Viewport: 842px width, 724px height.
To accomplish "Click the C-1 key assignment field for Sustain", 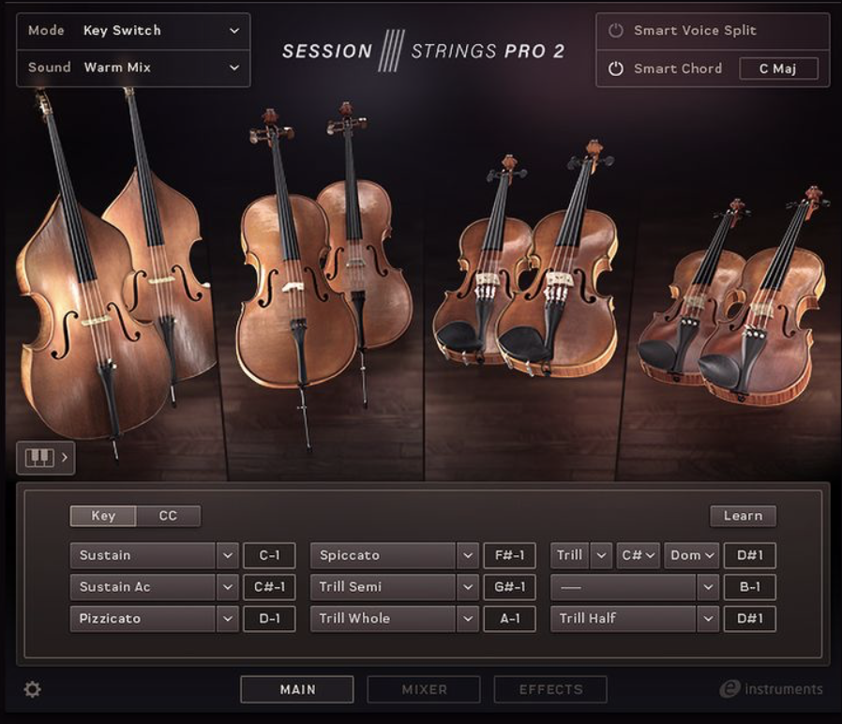I will pos(270,555).
